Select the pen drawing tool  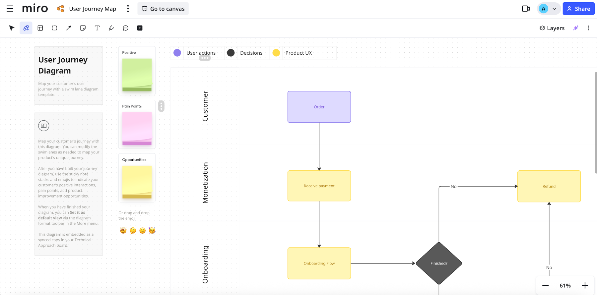coord(111,28)
